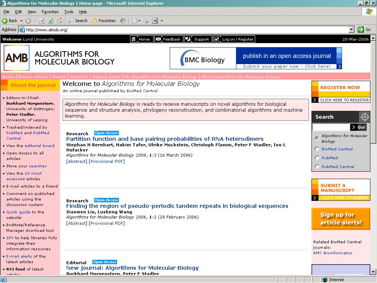Open the View menu
The width and height of the screenshot is (377, 283).
32,12
